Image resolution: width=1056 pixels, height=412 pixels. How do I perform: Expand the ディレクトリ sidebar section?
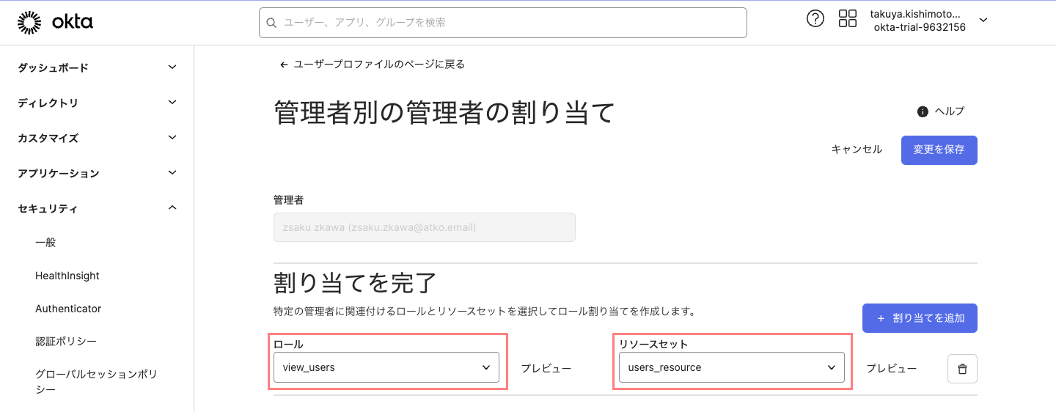tap(172, 103)
